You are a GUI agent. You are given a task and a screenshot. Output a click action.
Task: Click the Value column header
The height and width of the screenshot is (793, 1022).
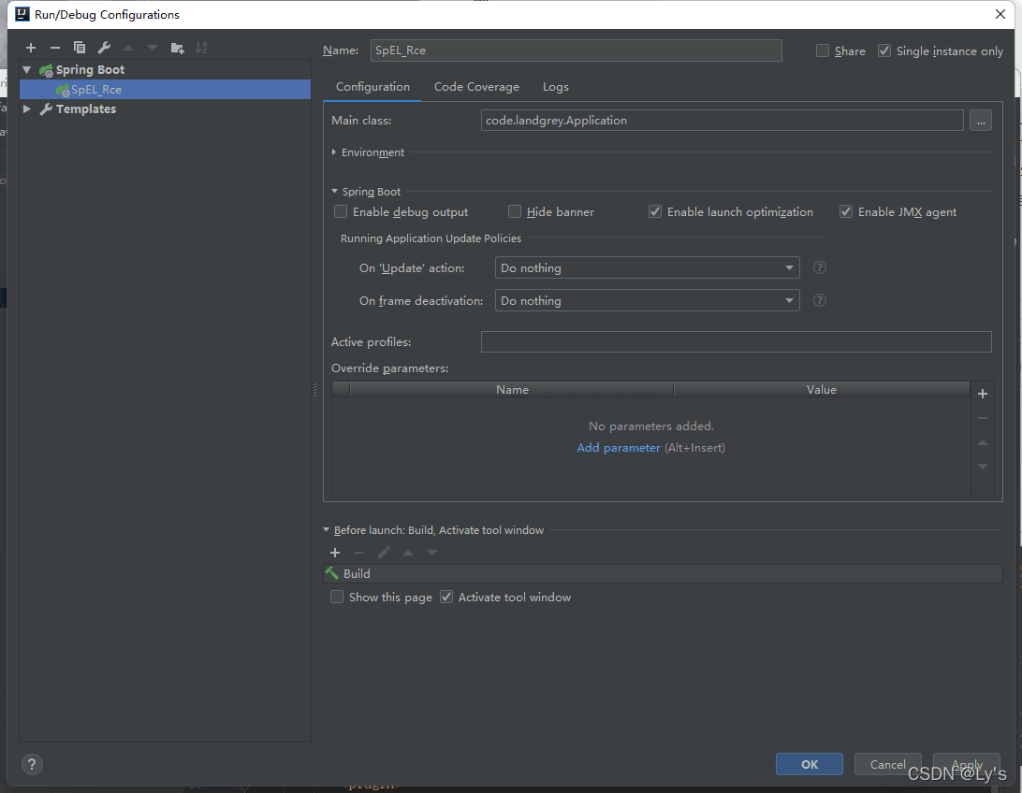pyautogui.click(x=822, y=389)
